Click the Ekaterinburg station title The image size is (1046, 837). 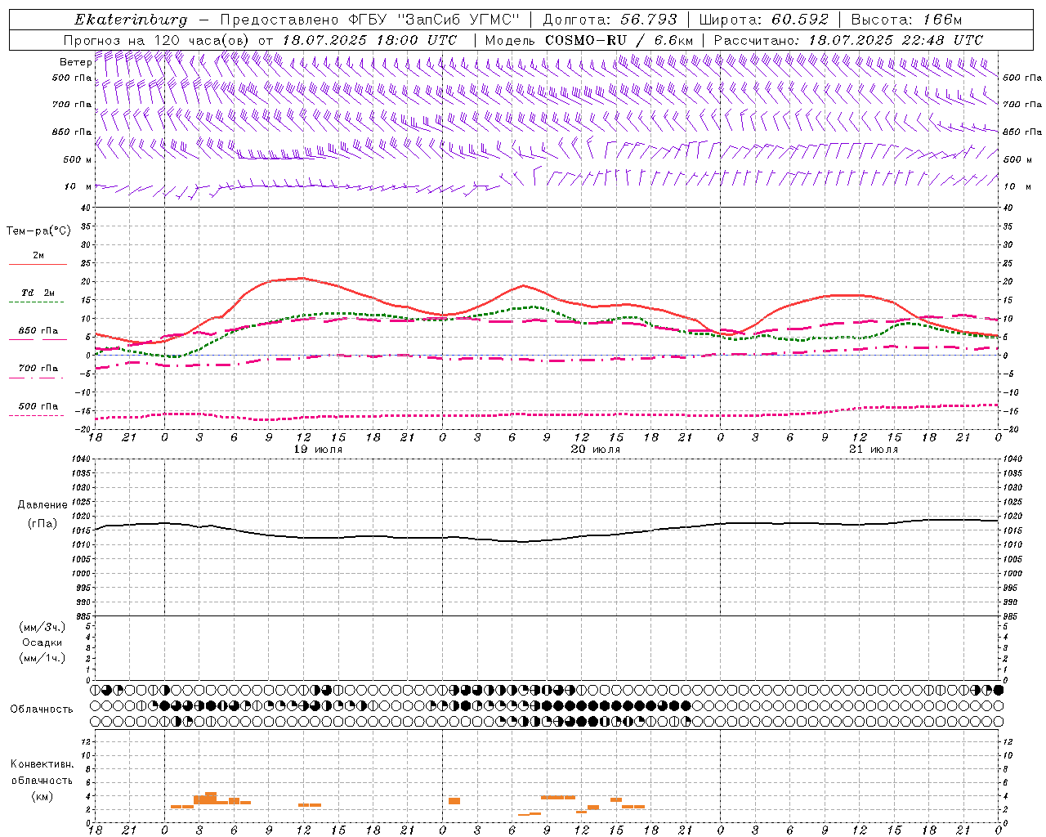point(131,20)
